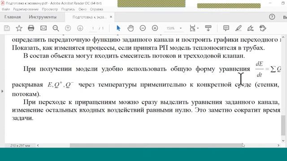Open the Просмотр menu
Viewport: 287px width, 161px height.
(x=50, y=9)
